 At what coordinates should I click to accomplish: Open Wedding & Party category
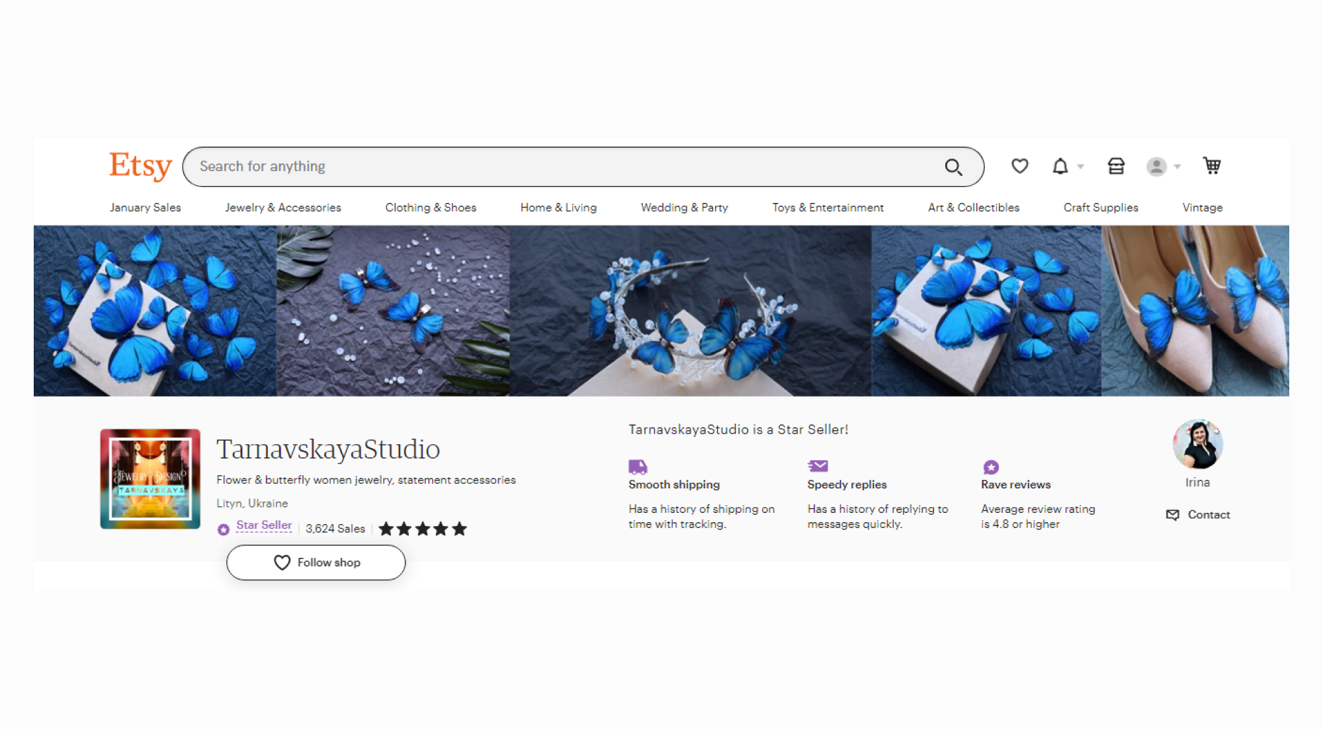[x=684, y=208]
